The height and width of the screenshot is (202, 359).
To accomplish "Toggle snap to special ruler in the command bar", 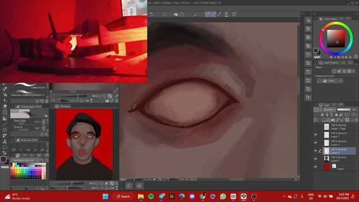I will (x=213, y=14).
